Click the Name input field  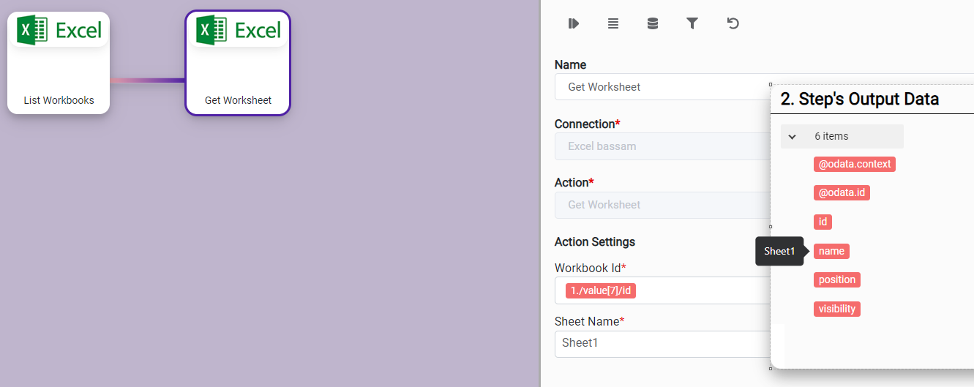(x=659, y=87)
